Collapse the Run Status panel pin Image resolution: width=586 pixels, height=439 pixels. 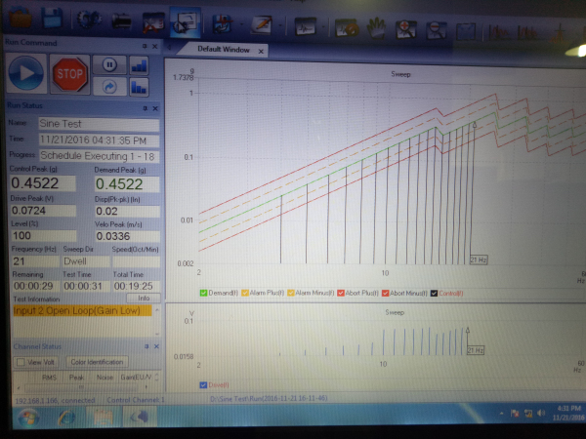[x=144, y=108]
